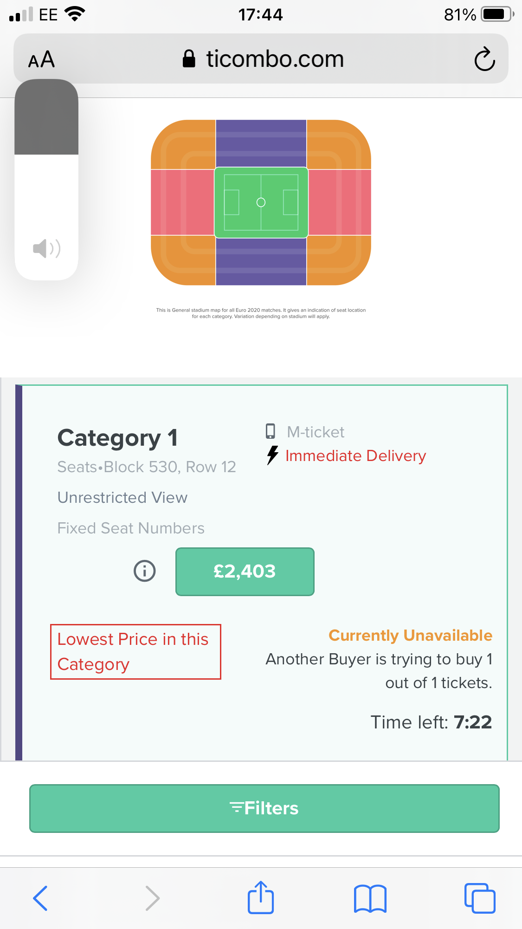Tap the ticombo.com address field
Viewport: 522px width, 929px height.
pyautogui.click(x=275, y=59)
